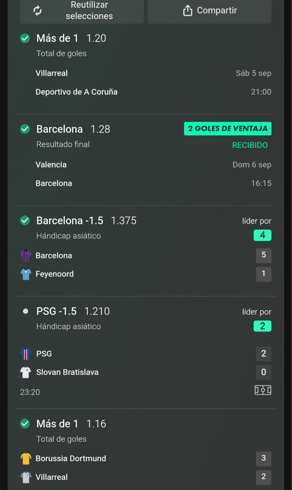Screen dimensions: 292x490
Task: Tap the Compartir button
Action: coord(209,10)
